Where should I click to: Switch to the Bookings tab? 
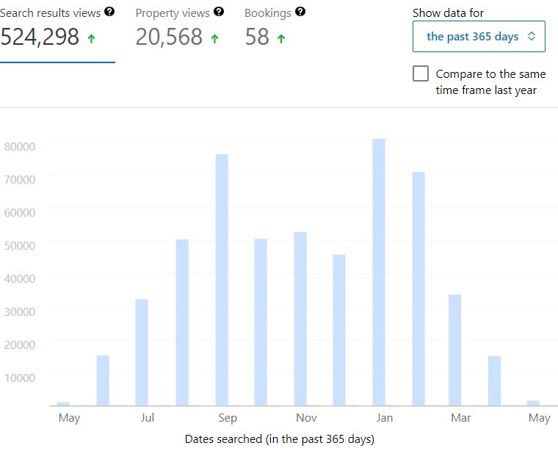[x=268, y=13]
